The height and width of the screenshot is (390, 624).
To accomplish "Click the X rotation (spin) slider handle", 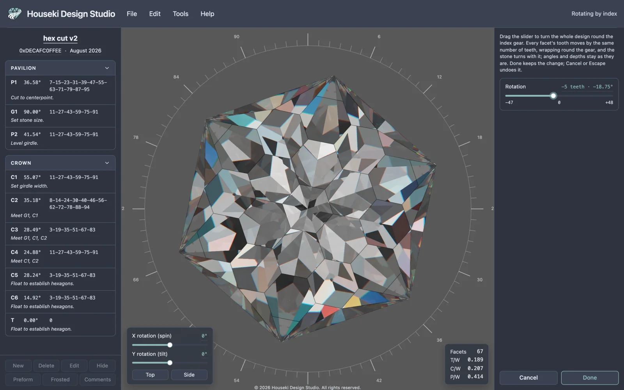I will tap(170, 345).
